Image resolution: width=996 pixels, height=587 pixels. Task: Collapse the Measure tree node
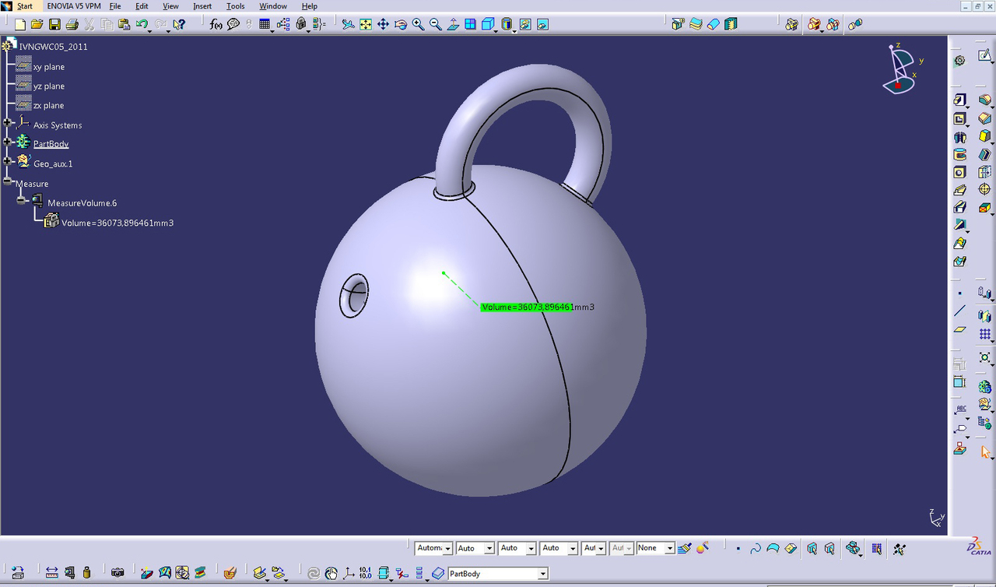tap(8, 181)
